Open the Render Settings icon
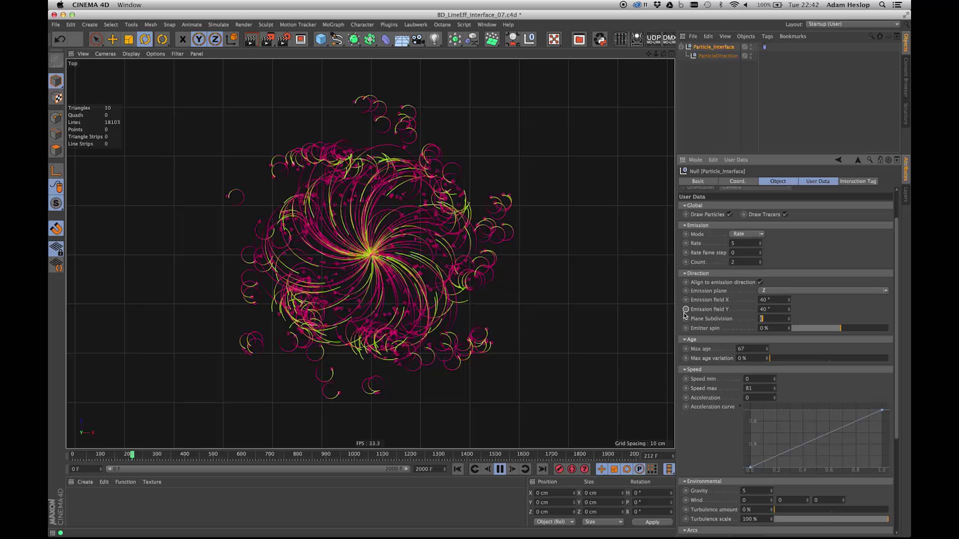Screen dimensions: 959x539 coord(301,39)
